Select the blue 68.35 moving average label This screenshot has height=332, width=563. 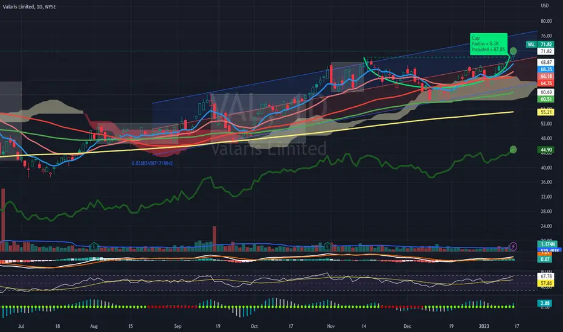pos(546,69)
